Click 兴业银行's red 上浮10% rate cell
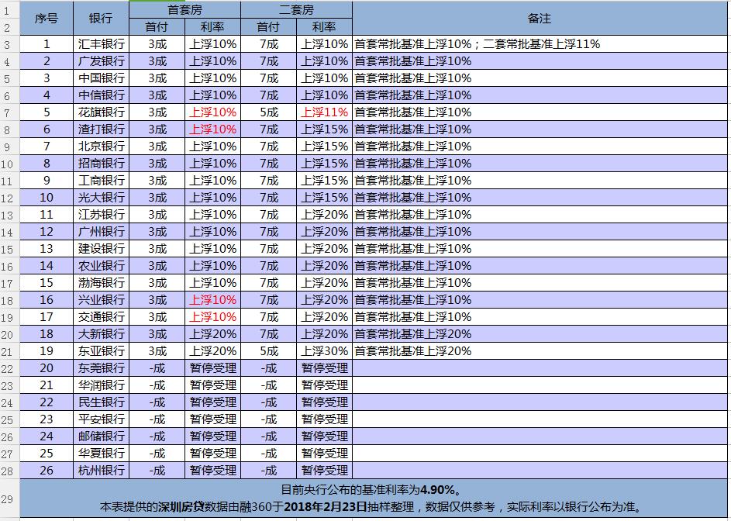Viewport: 731px width, 521px height. pos(212,299)
